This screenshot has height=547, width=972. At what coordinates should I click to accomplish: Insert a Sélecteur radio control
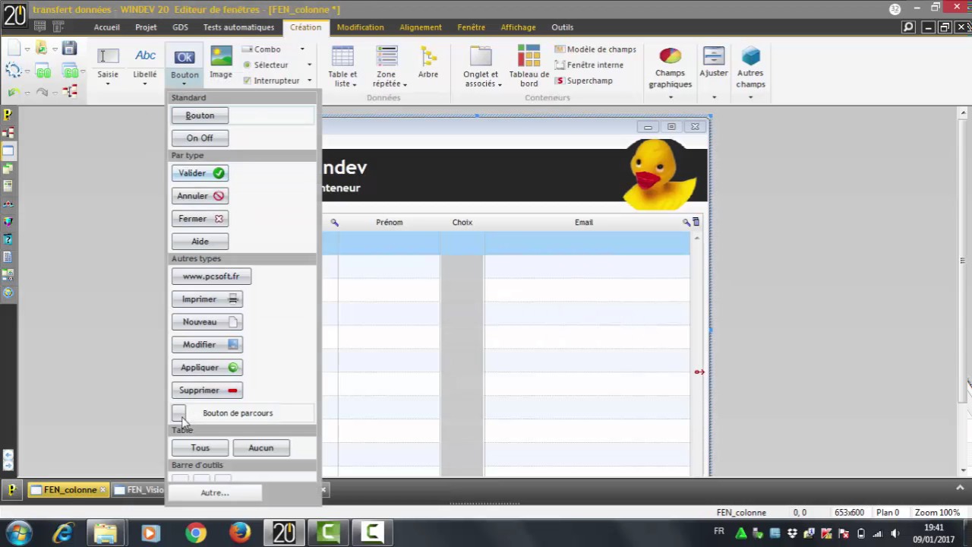(x=265, y=65)
